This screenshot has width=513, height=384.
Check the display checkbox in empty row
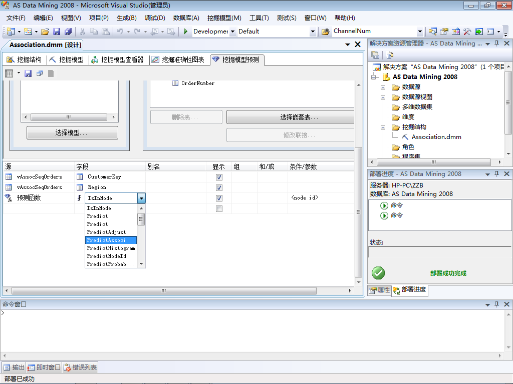click(219, 208)
